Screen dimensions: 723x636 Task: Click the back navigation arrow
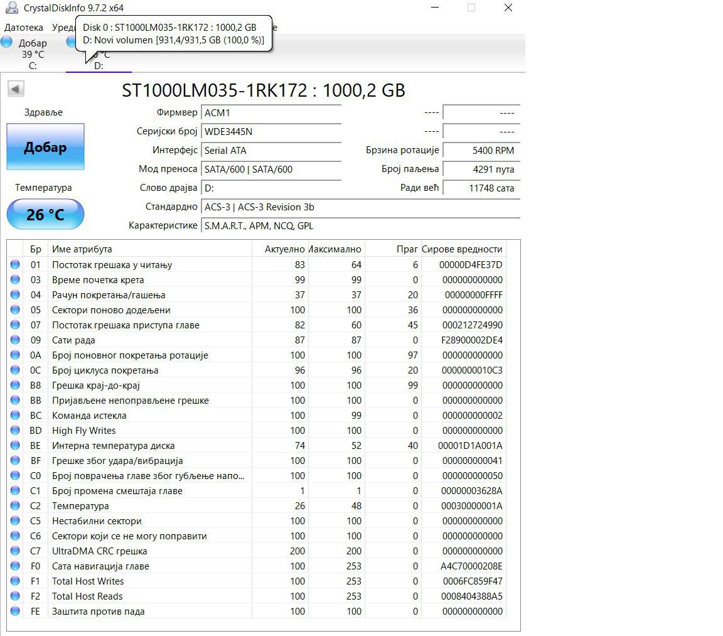point(15,89)
